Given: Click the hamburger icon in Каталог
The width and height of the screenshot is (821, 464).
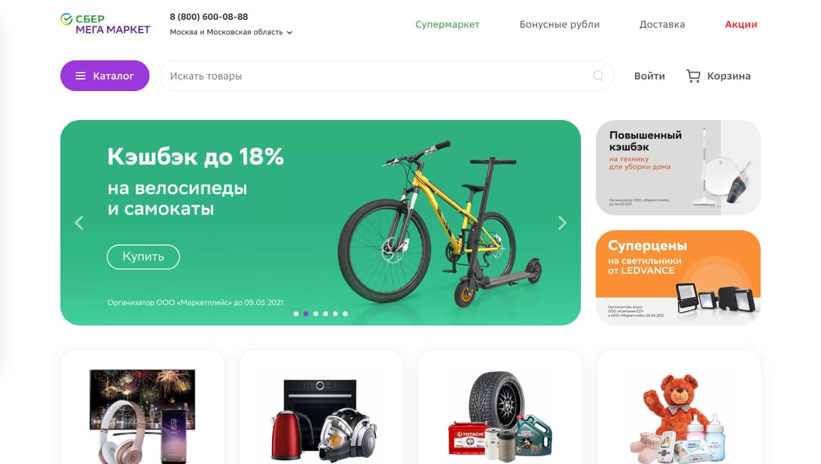Looking at the screenshot, I should coord(81,76).
